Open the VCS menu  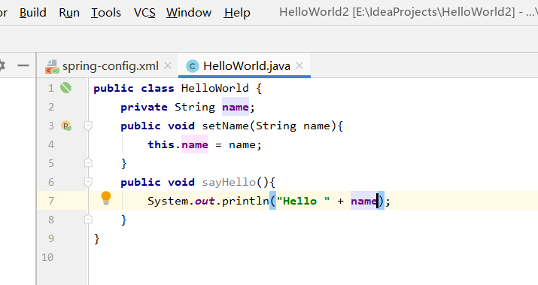[144, 13]
